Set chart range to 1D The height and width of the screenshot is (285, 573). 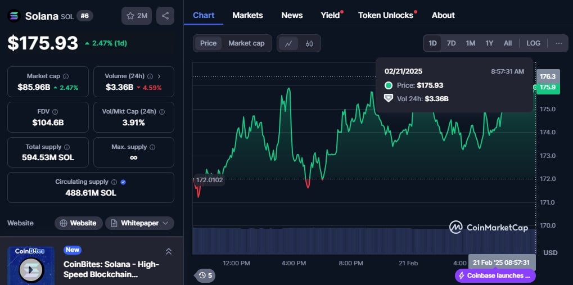coord(432,43)
